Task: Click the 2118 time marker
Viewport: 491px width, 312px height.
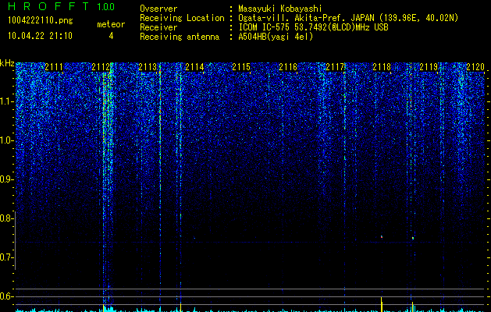Action: tap(382, 67)
